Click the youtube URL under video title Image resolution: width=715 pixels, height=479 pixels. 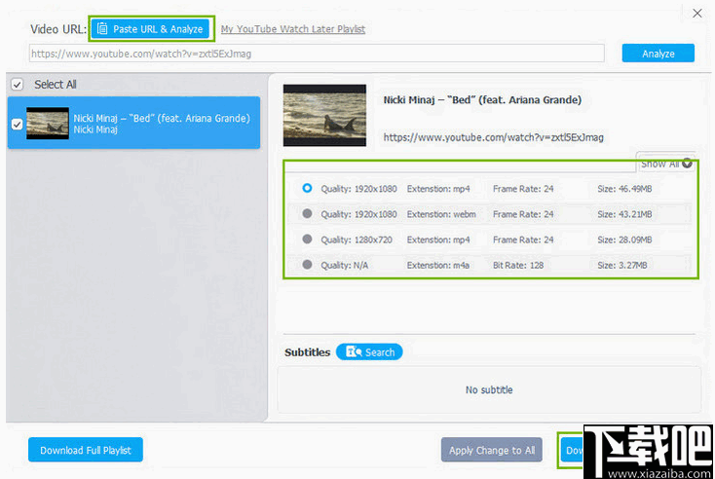coord(493,137)
